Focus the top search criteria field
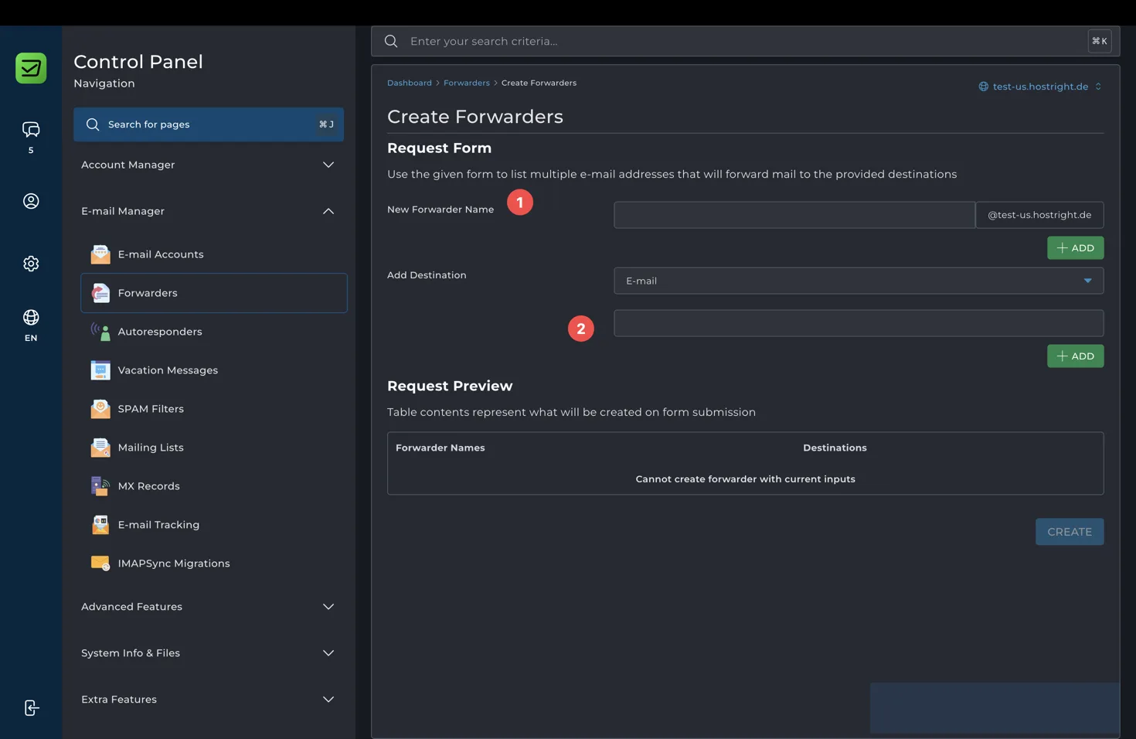1136x739 pixels. (745, 41)
